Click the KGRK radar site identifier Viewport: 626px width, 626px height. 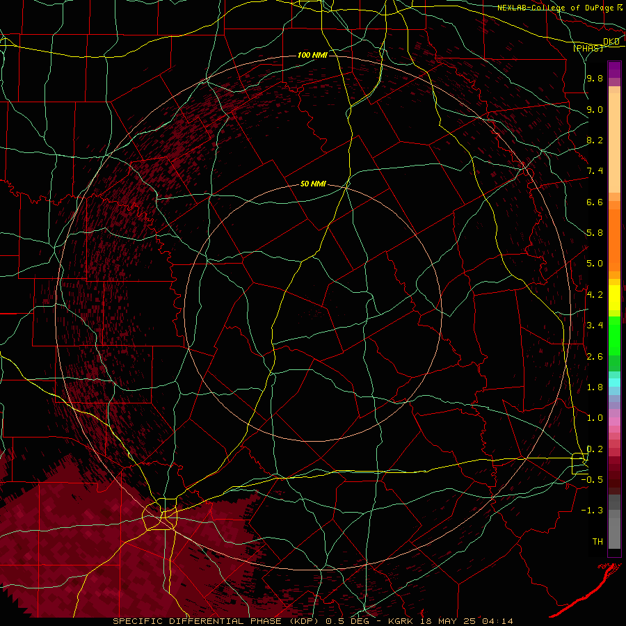[401, 621]
